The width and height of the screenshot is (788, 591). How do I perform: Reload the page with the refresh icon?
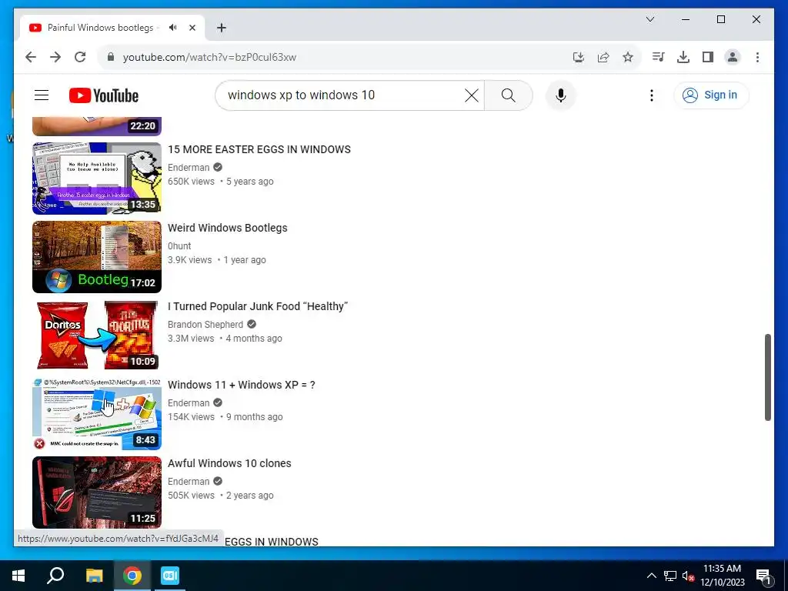tap(80, 57)
